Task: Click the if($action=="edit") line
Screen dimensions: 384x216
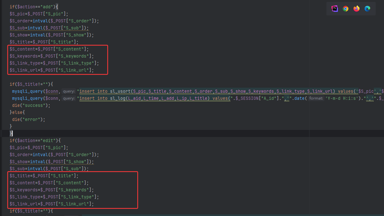Action: coord(33,140)
